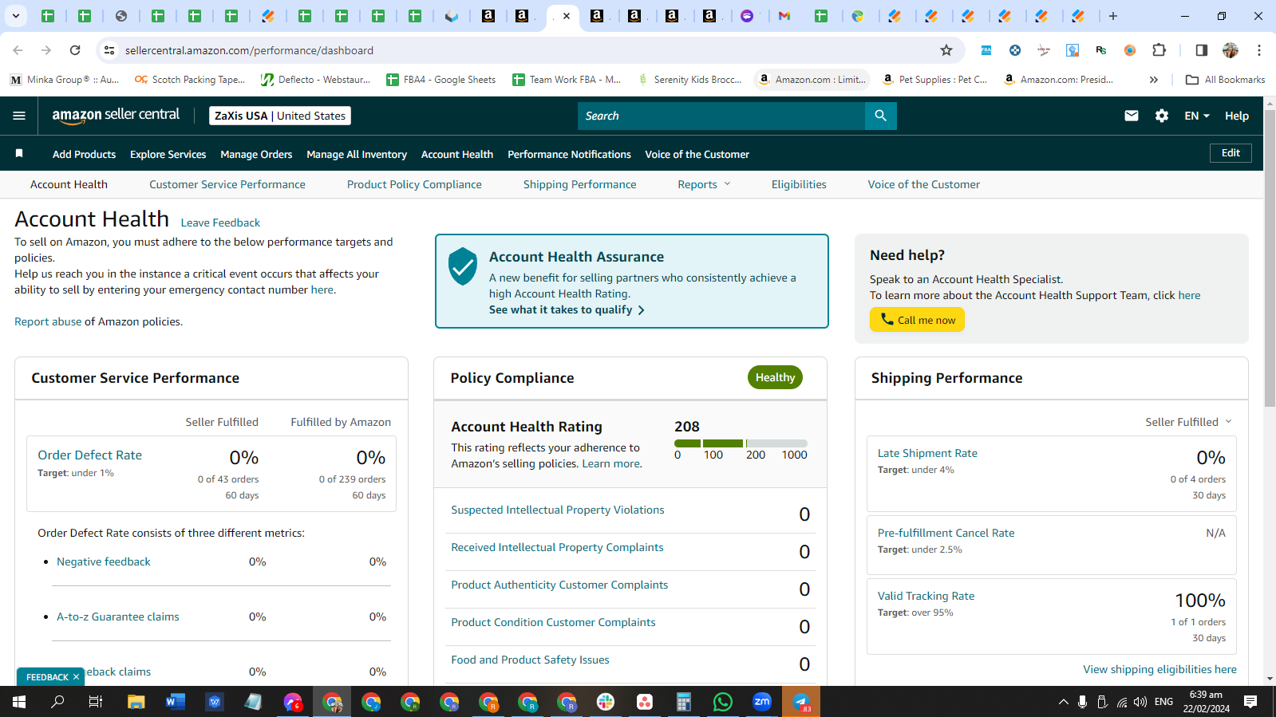Go to Explore Services
Screen dimensions: 1276x717
[168, 154]
